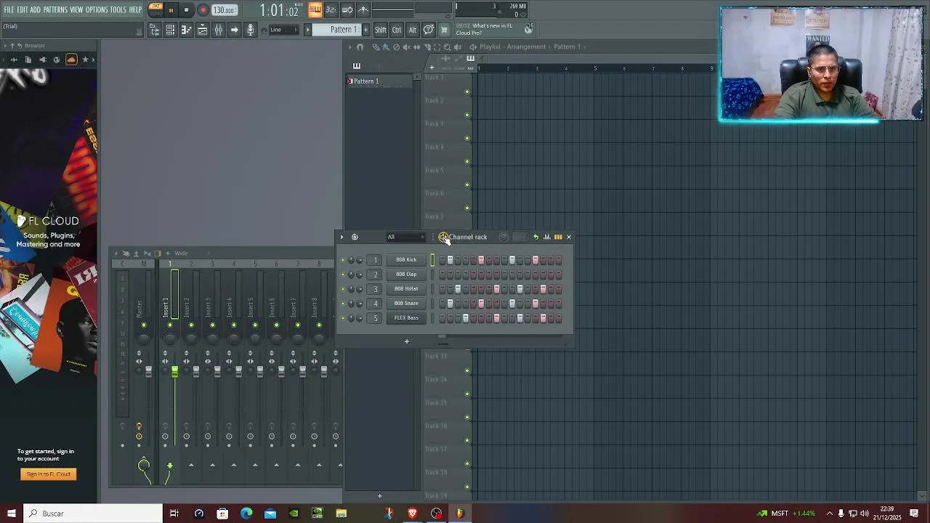Viewport: 930px width, 523px height.
Task: Add new channel with plus button
Action: (407, 341)
